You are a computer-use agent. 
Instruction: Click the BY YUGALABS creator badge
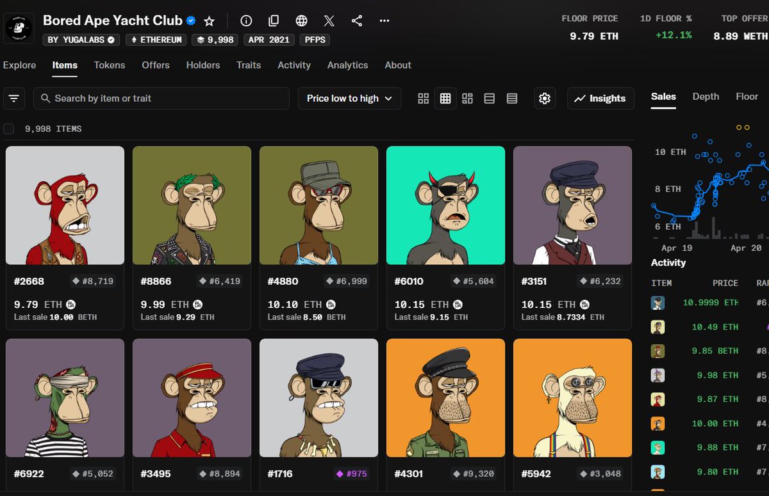81,40
